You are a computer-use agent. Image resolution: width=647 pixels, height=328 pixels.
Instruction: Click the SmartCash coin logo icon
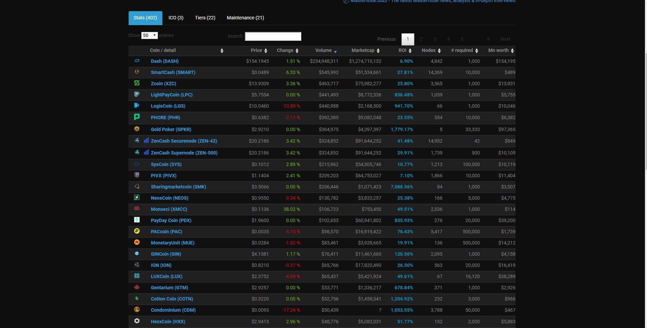tap(137, 72)
